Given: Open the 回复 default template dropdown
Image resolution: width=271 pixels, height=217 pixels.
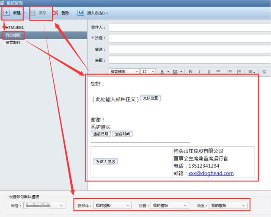Looking at the screenshot, I should (x=170, y=205).
